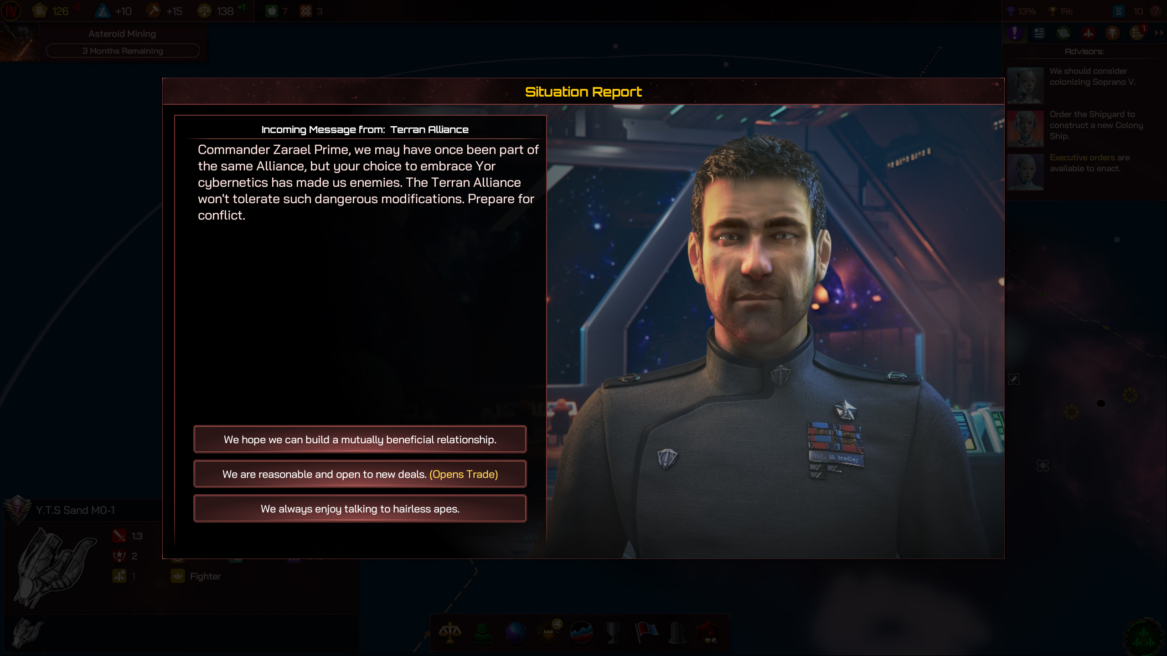Screen dimensions: 1167x656
Task: Select the purple exclamation alerts tab
Action: tap(1014, 33)
